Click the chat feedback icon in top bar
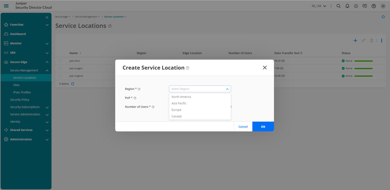This screenshot has height=190, width=390. [x=365, y=6]
